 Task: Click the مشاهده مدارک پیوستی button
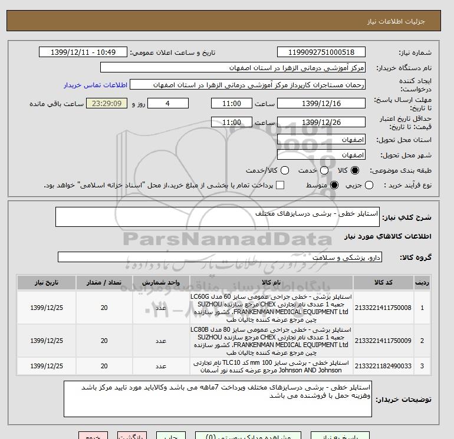point(248,435)
